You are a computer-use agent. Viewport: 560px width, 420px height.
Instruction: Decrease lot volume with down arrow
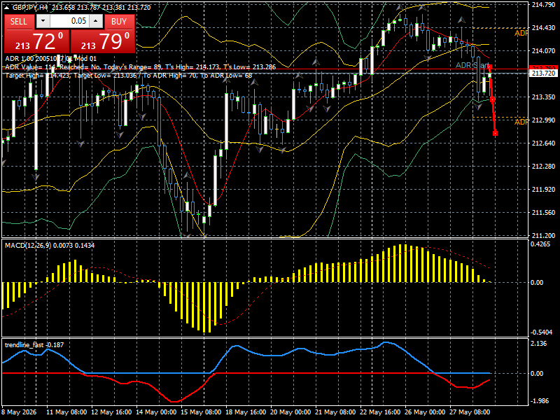click(x=43, y=22)
